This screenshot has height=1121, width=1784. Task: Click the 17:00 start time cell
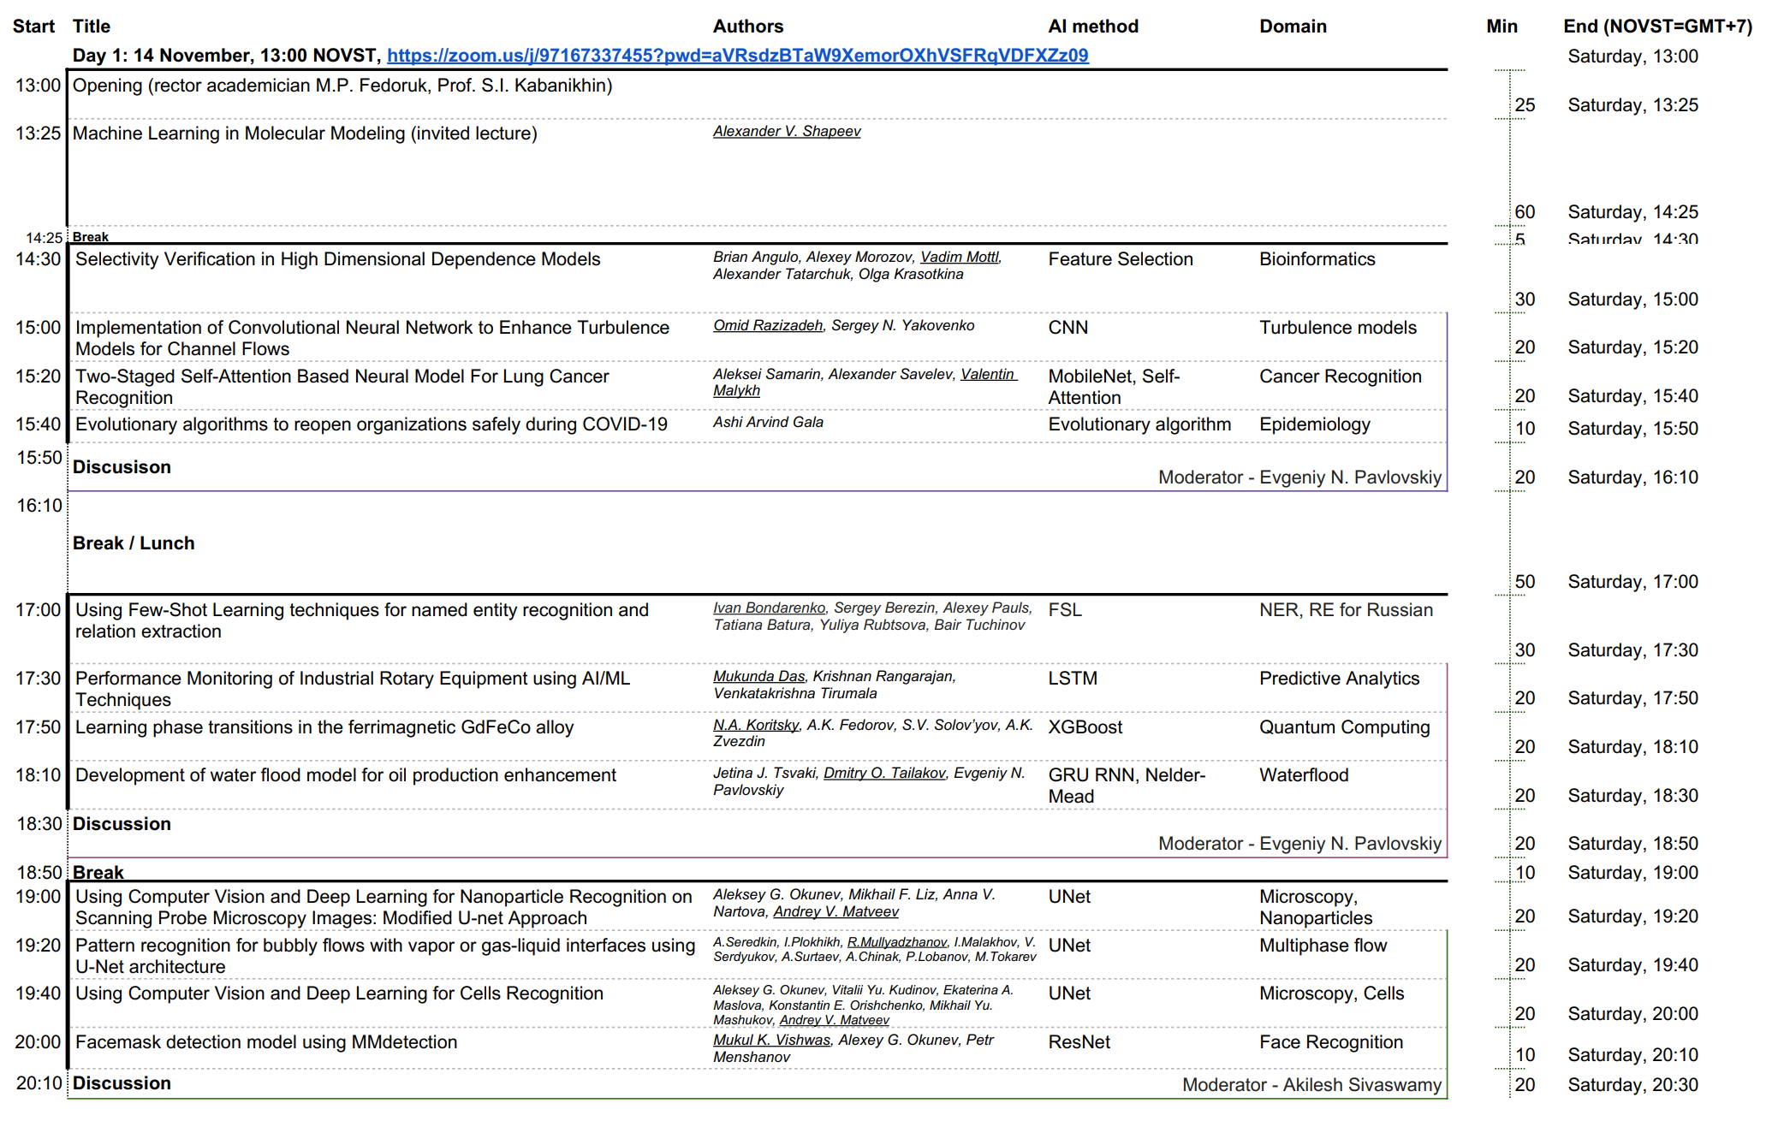[39, 610]
